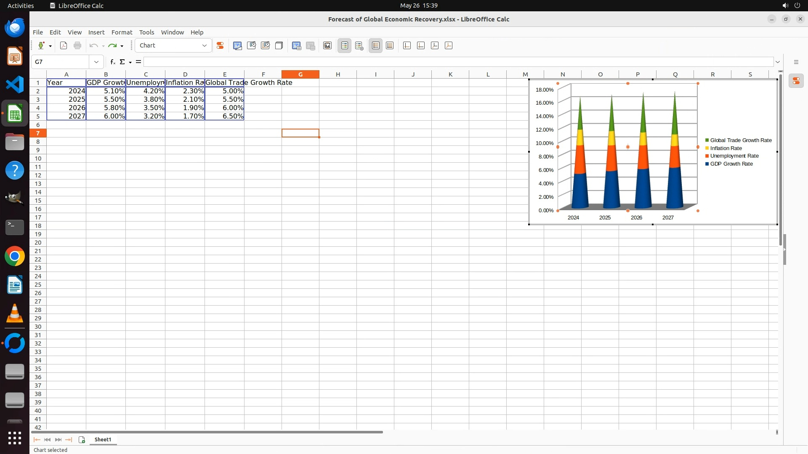Toggle Vertical Grids display
808x454 pixels.
pyautogui.click(x=390, y=45)
